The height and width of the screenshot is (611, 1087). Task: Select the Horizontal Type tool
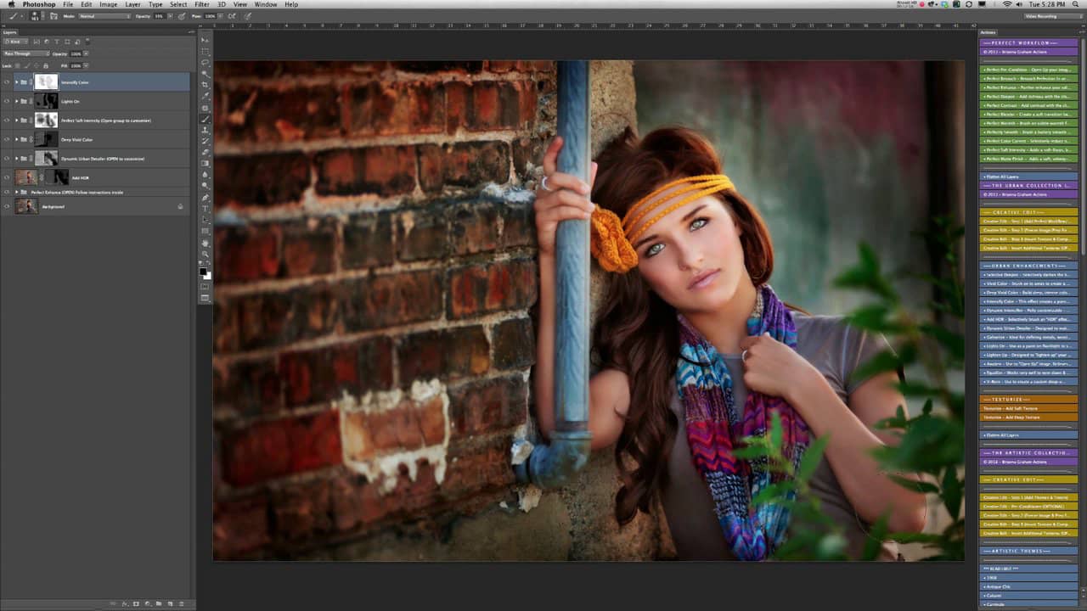click(x=205, y=208)
